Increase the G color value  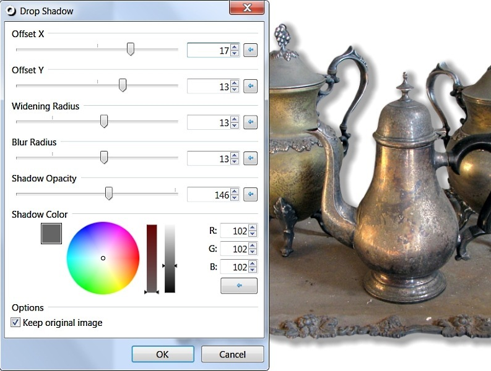point(253,246)
